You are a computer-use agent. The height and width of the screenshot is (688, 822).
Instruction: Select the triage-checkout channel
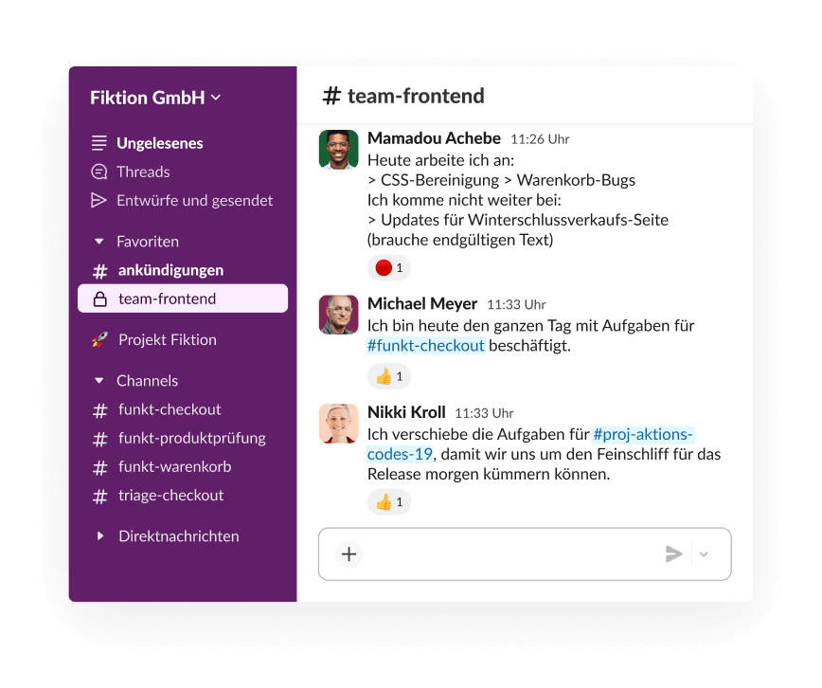(170, 495)
